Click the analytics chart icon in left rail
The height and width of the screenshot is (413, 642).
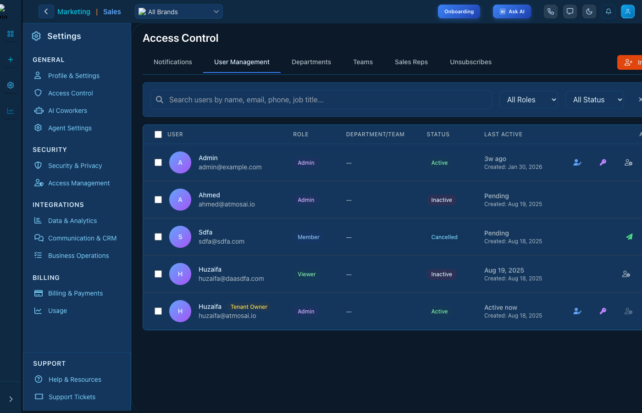click(11, 111)
